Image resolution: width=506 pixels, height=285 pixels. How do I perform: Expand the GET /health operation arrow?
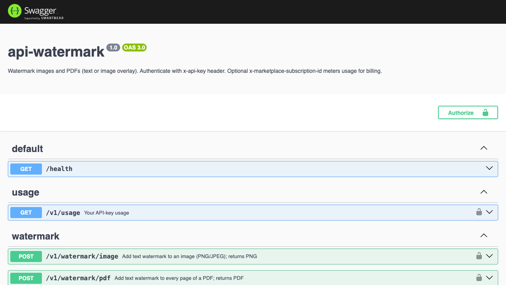tap(489, 168)
